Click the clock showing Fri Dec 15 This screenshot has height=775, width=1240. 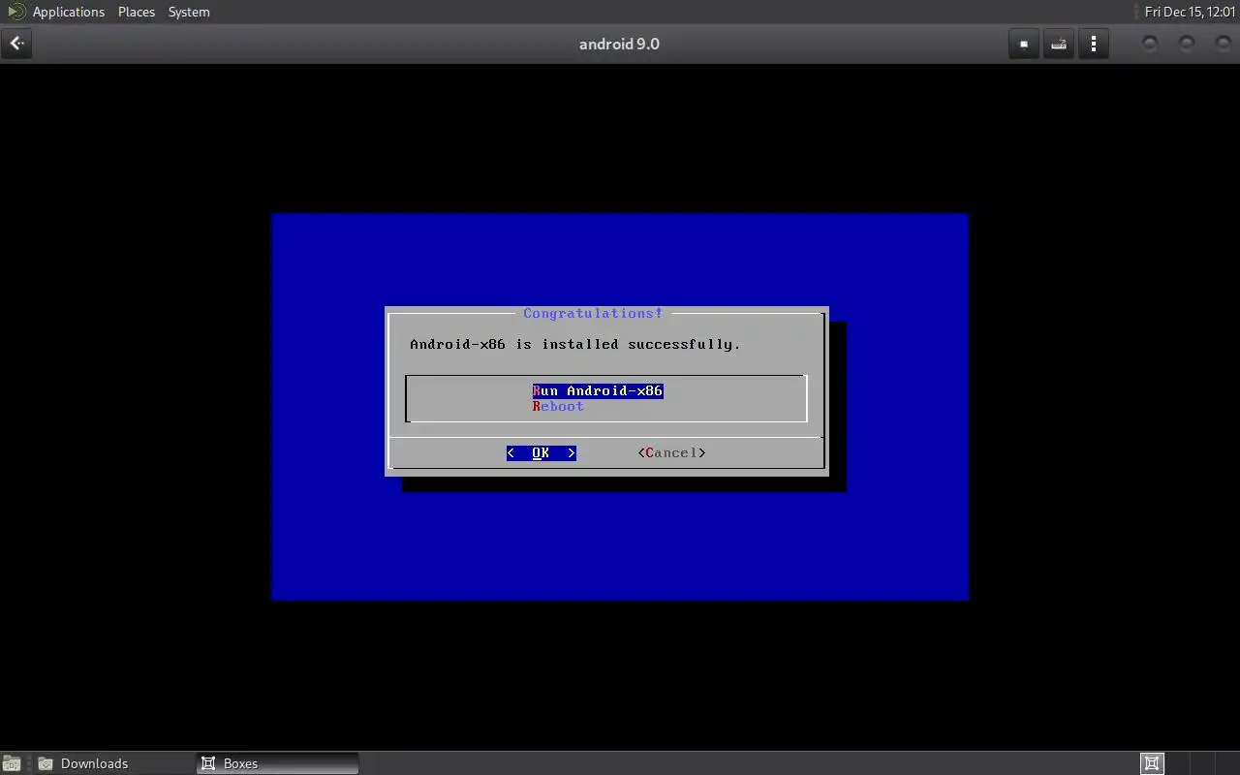pyautogui.click(x=1191, y=12)
